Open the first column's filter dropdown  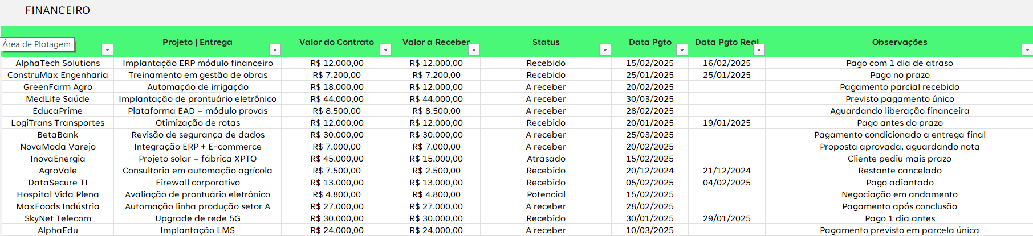point(107,50)
